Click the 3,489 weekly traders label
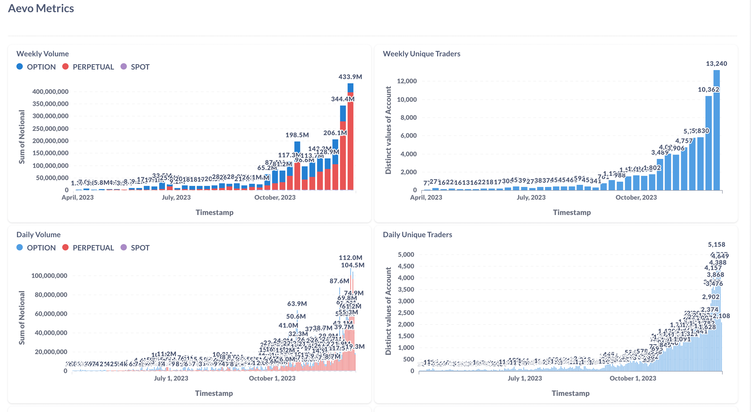This screenshot has width=751, height=412. pyautogui.click(x=660, y=153)
